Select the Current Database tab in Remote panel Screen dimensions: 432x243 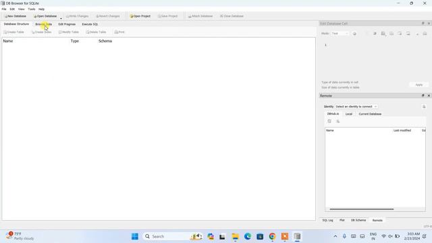coord(370,114)
